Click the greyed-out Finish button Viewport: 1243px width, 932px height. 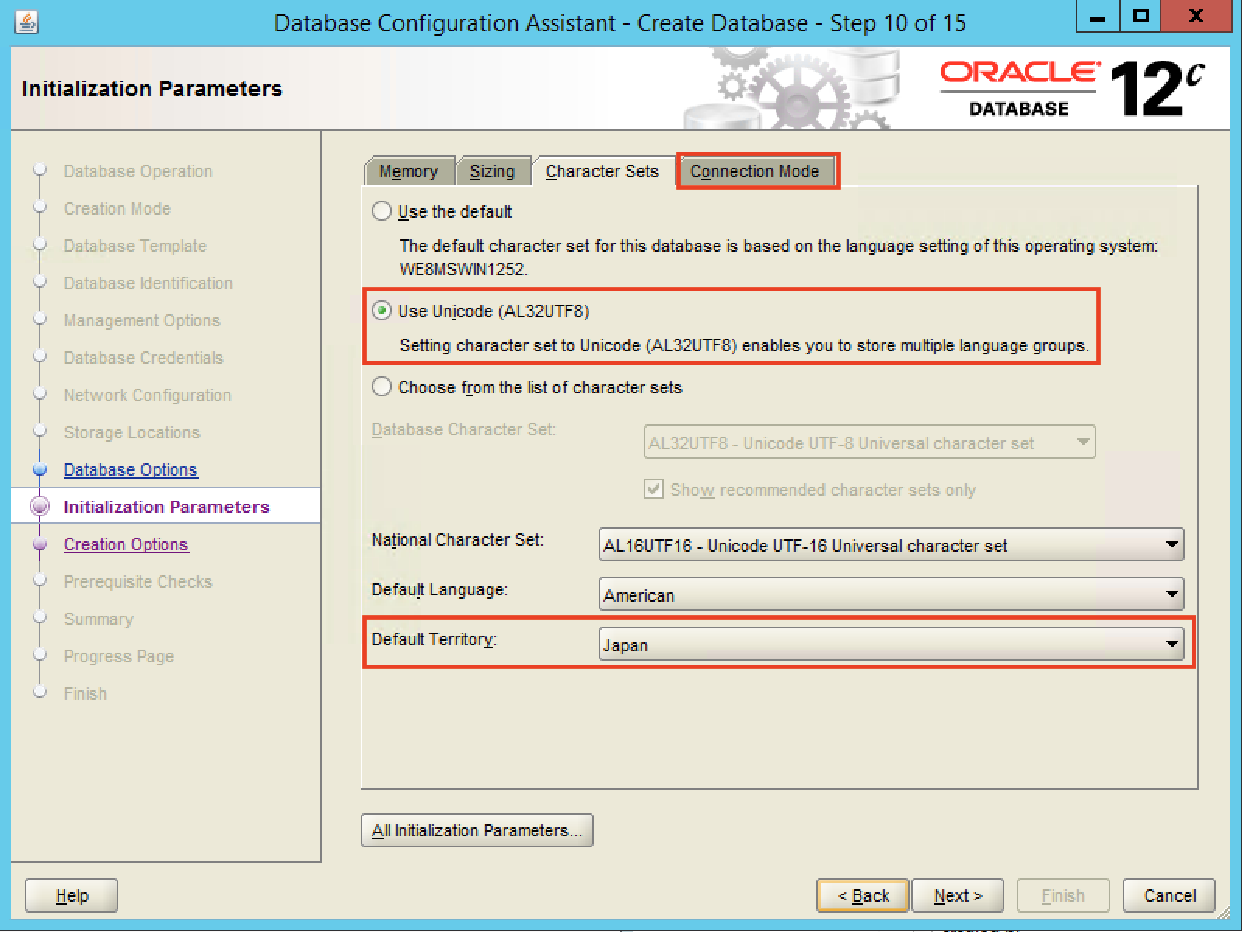point(1063,895)
